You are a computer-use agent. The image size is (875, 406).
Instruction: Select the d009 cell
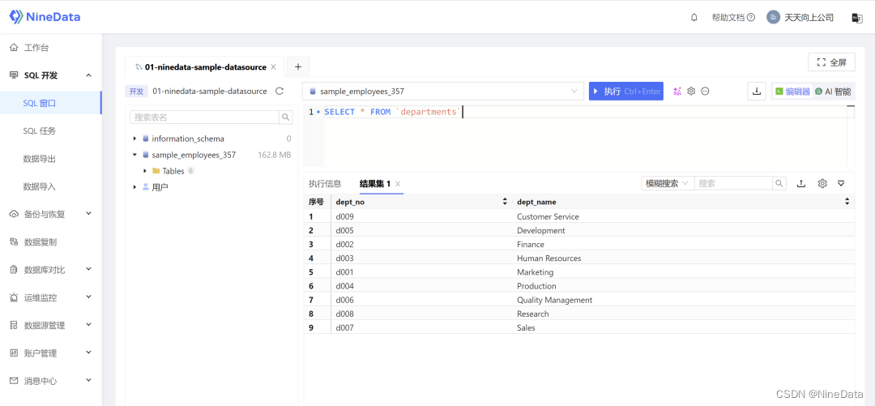345,216
